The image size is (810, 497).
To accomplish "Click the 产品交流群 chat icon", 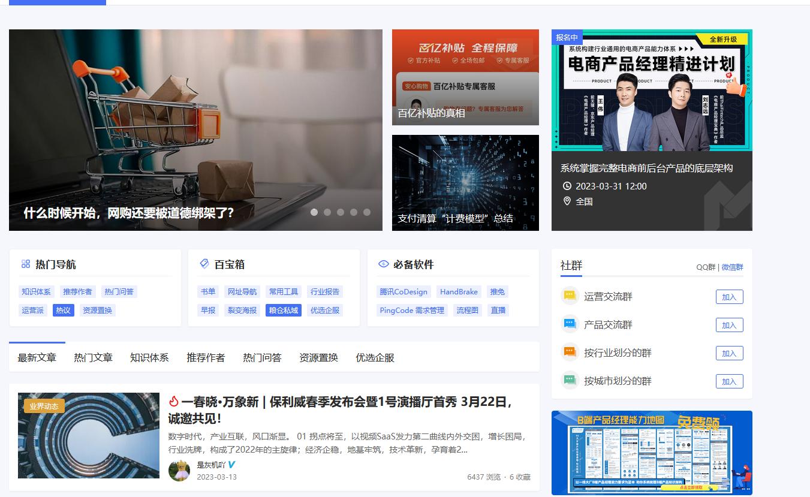I will coord(570,324).
